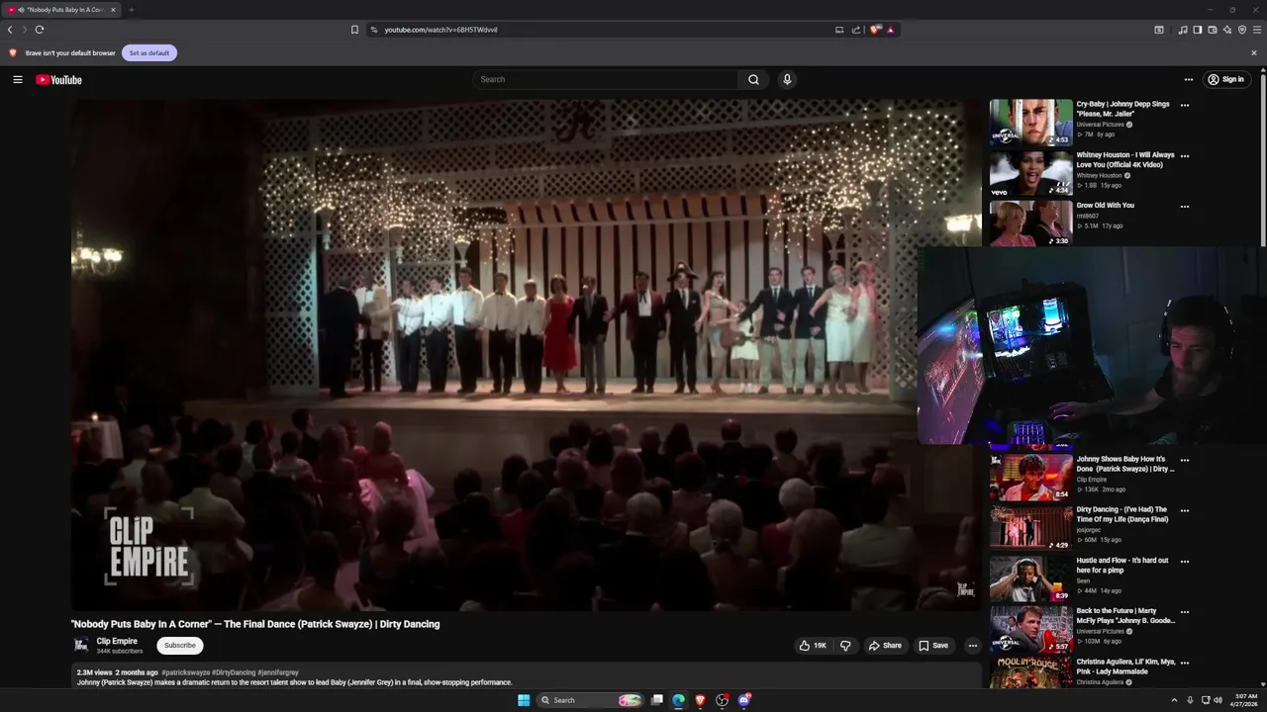Open YouTube settings three-dot menu
This screenshot has height=712, width=1267.
pos(1189,79)
